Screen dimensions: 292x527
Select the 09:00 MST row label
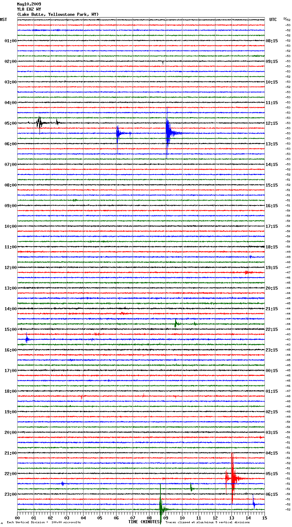(x=11, y=206)
